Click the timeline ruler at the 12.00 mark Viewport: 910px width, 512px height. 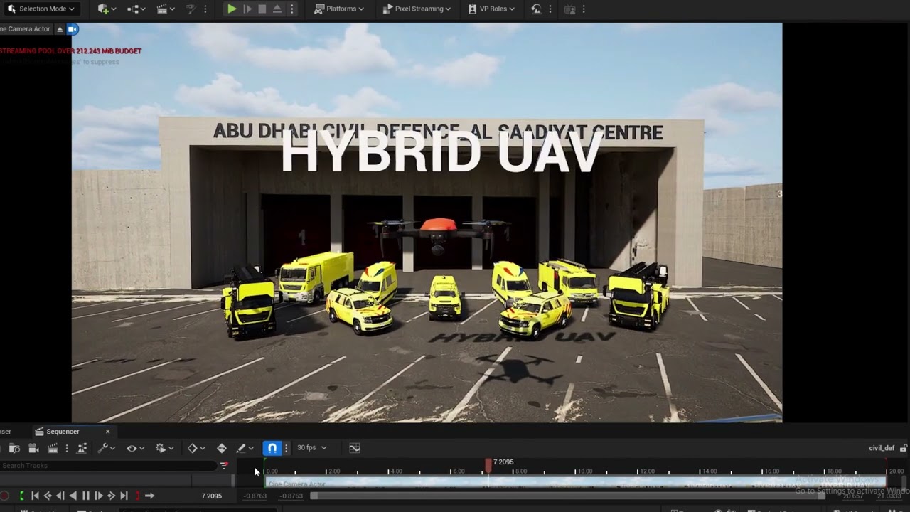(x=638, y=471)
